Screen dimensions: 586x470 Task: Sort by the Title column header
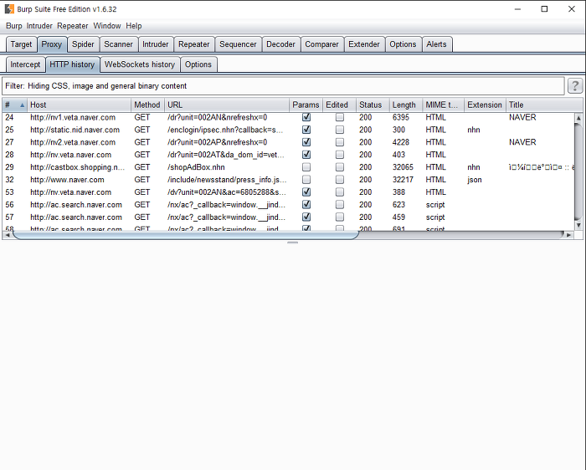click(x=544, y=105)
